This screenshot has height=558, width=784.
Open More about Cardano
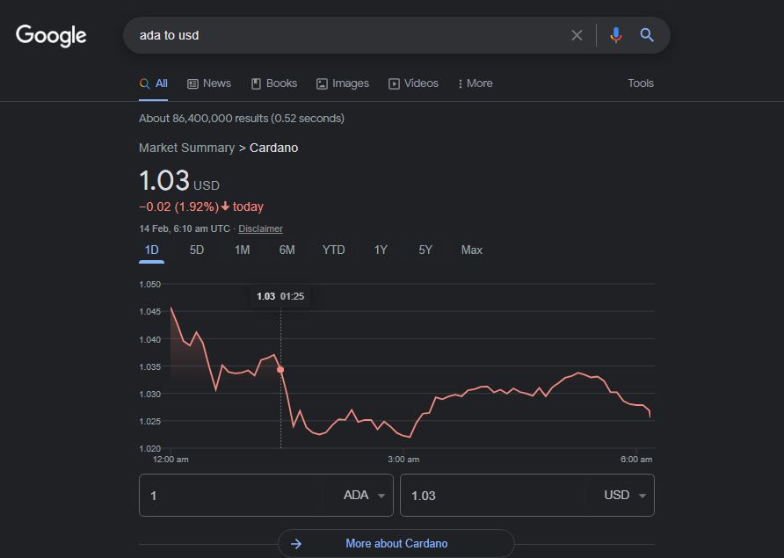pyautogui.click(x=396, y=543)
